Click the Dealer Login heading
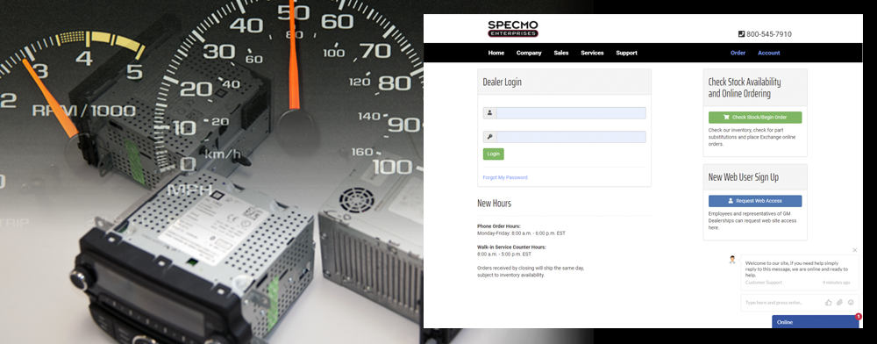 click(503, 82)
